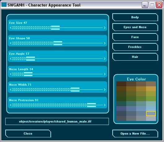Viewport: 164px width, 142px height.
Task: Close the window with the red X
Action: 159,5
